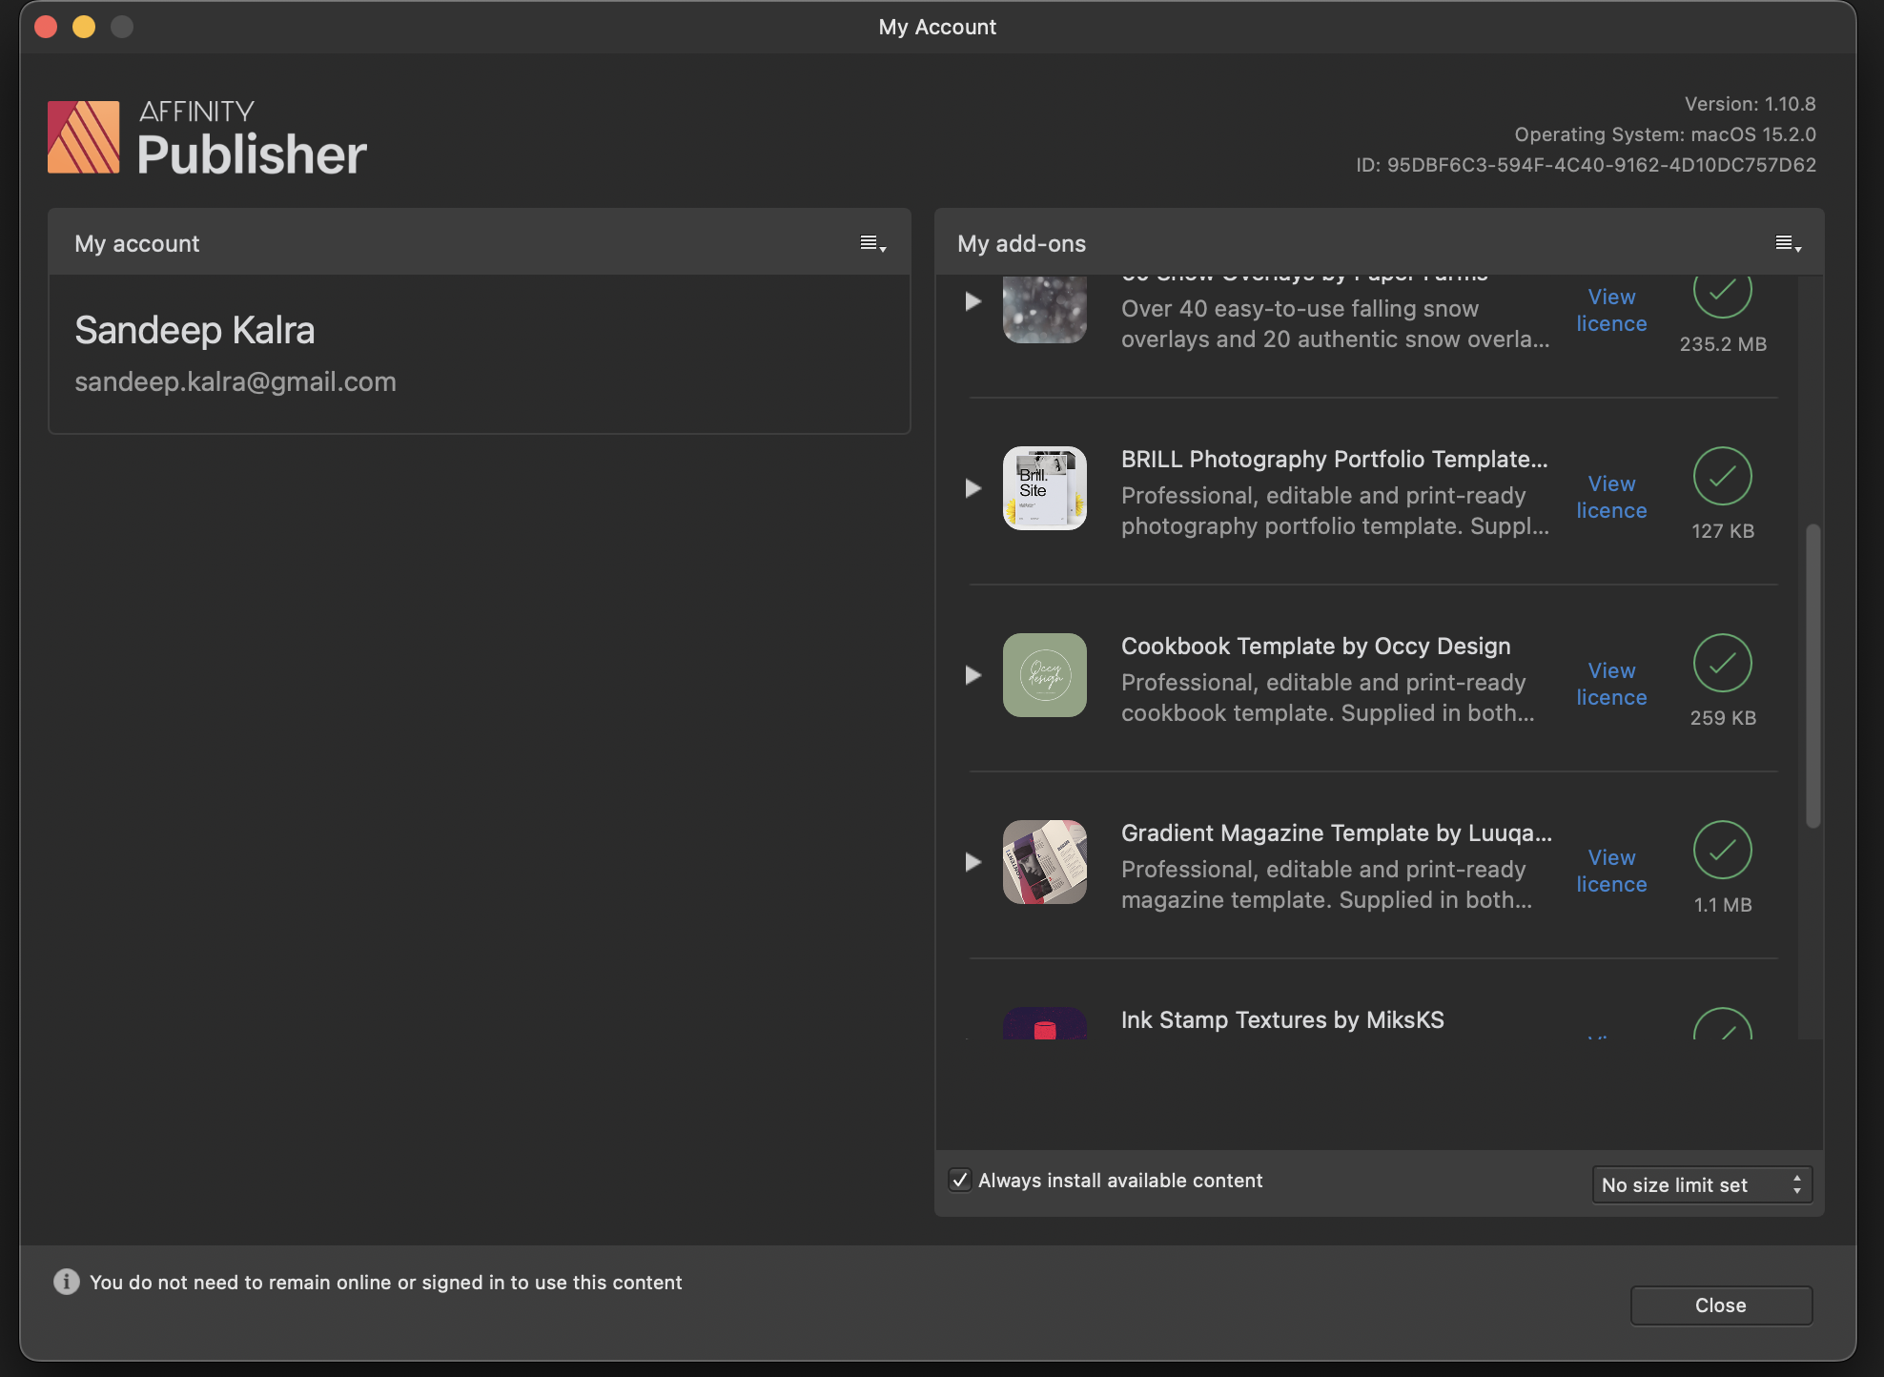
Task: Click the 235.2 MB size label
Action: tap(1723, 343)
